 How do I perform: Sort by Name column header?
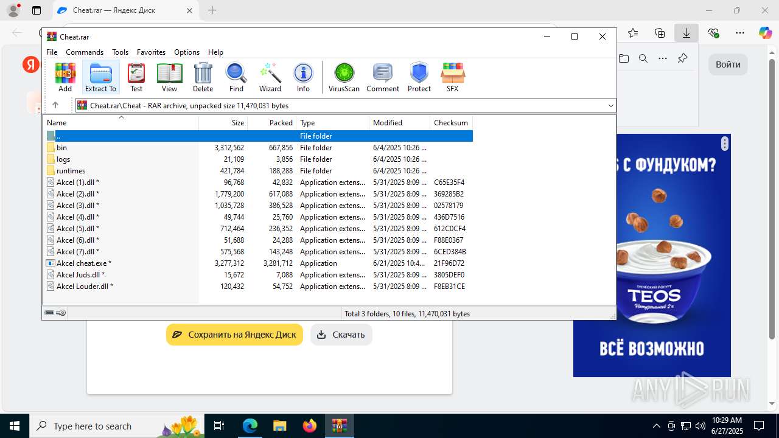(121, 122)
